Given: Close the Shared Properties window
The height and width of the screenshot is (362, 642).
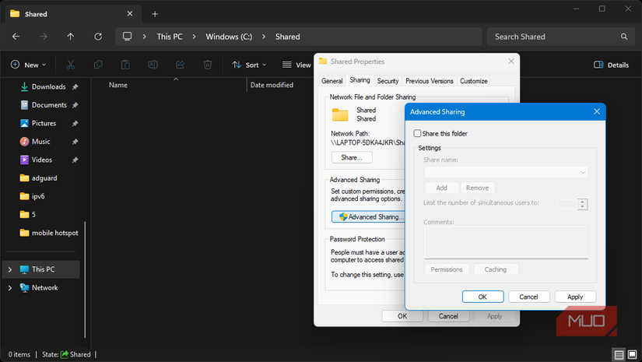Looking at the screenshot, I should [x=511, y=61].
